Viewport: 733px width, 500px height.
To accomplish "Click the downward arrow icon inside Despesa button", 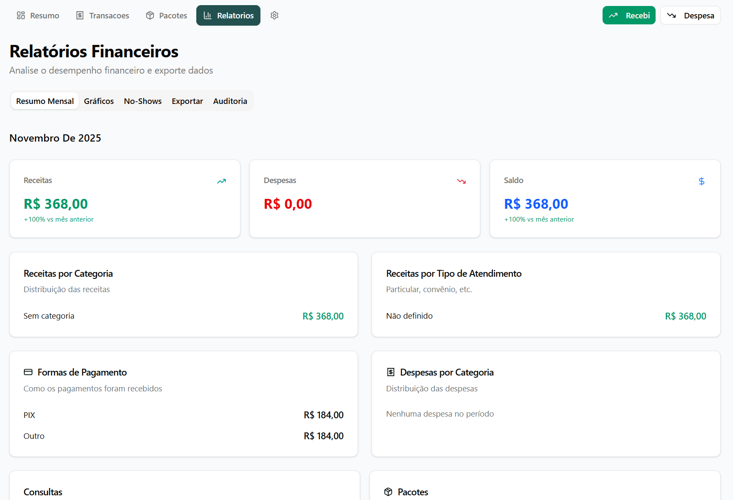I will (671, 15).
